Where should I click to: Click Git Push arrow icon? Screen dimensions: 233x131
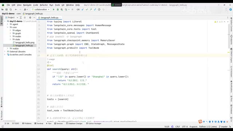pos(91,9)
